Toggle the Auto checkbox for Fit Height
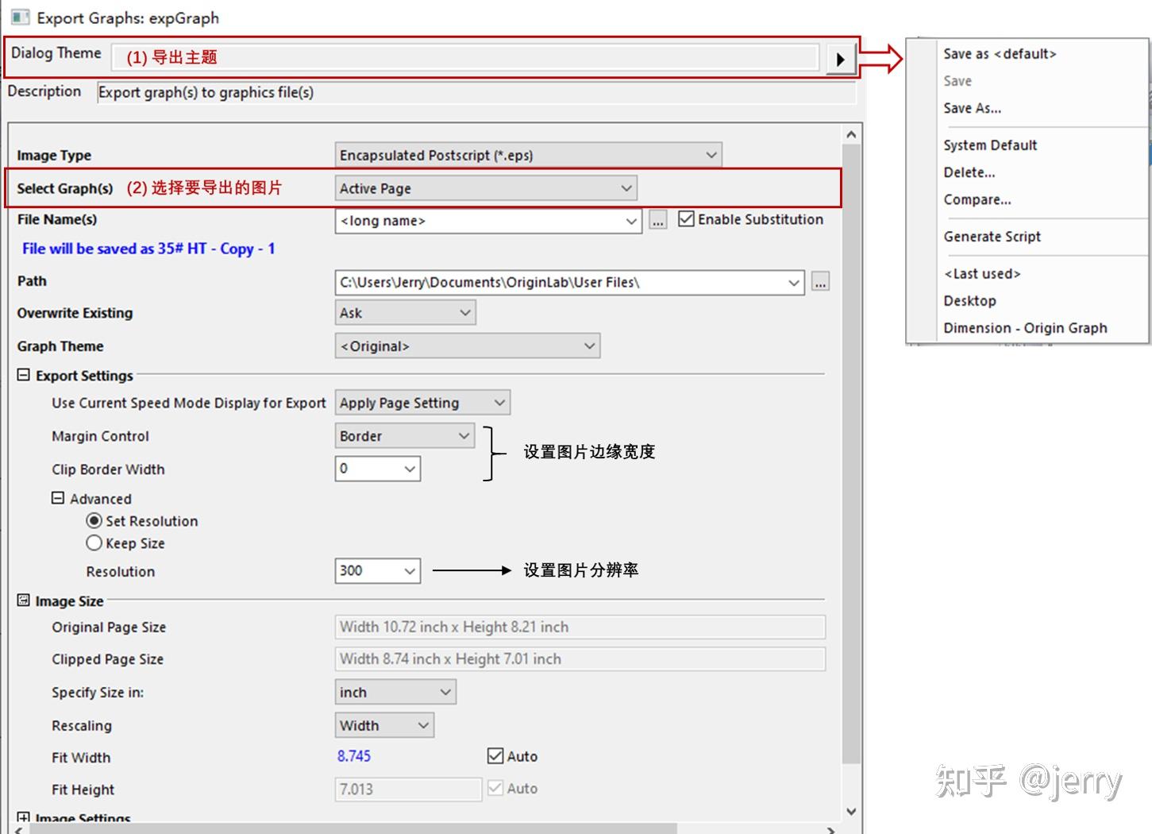Image resolution: width=1152 pixels, height=834 pixels. tap(495, 788)
